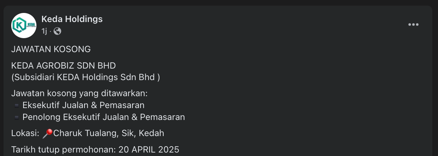The image size is (438, 156).
Task: Click the 'Charuk Tualang, Sik, Kedah' location text
Action: pos(109,133)
